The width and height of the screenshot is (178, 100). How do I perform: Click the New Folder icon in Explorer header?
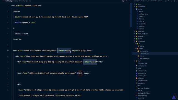point(169,1)
